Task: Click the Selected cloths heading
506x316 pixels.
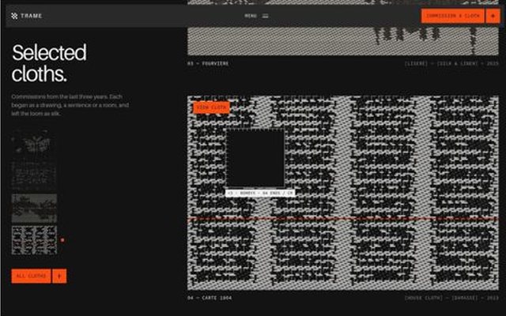Action: (49, 63)
